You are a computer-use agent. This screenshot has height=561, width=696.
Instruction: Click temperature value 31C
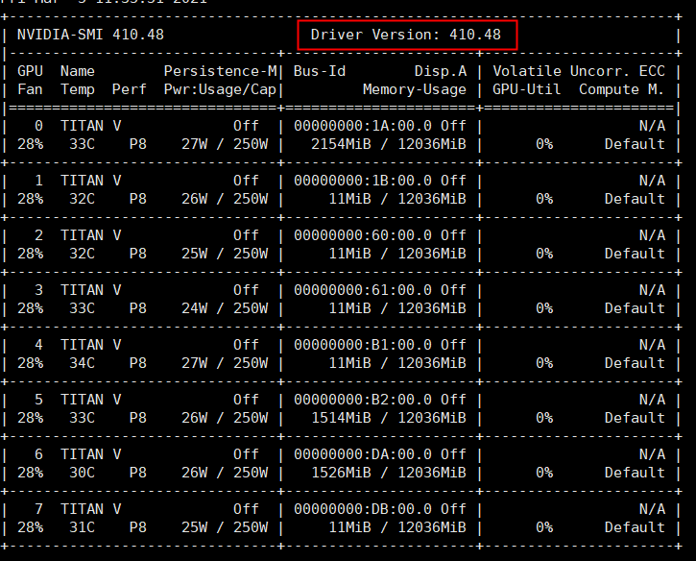pos(83,527)
